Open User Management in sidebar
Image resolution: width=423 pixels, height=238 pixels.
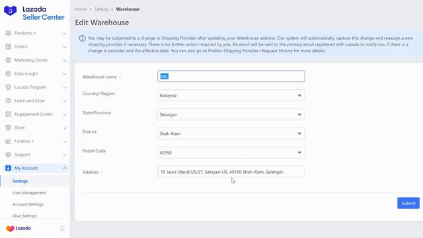click(x=29, y=192)
